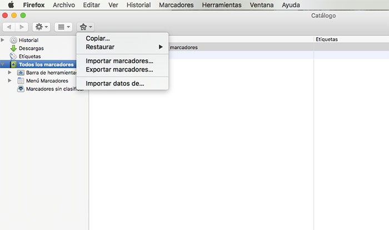
Task: Expand the Menú Marcadores node
Action: (10, 81)
